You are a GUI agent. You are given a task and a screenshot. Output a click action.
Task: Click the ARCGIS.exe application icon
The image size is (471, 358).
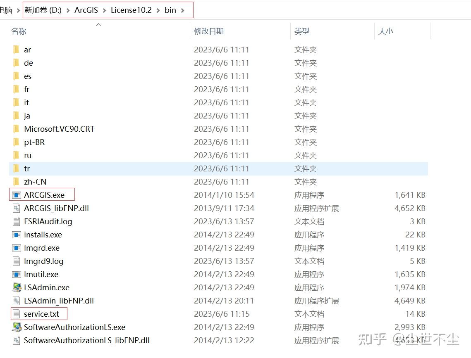point(16,195)
